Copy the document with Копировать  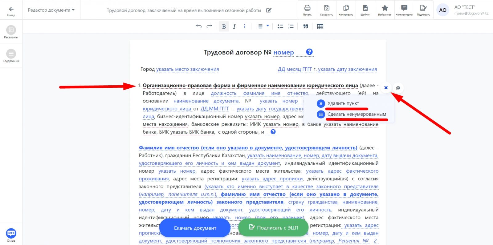pyautogui.click(x=346, y=10)
